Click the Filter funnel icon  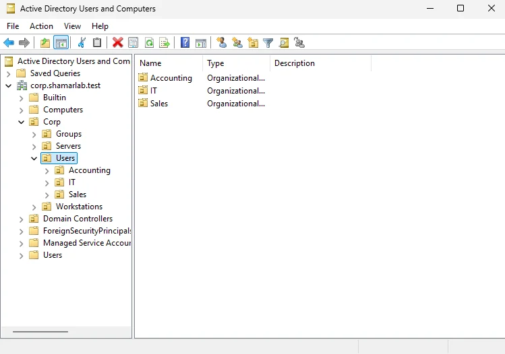[x=268, y=42]
